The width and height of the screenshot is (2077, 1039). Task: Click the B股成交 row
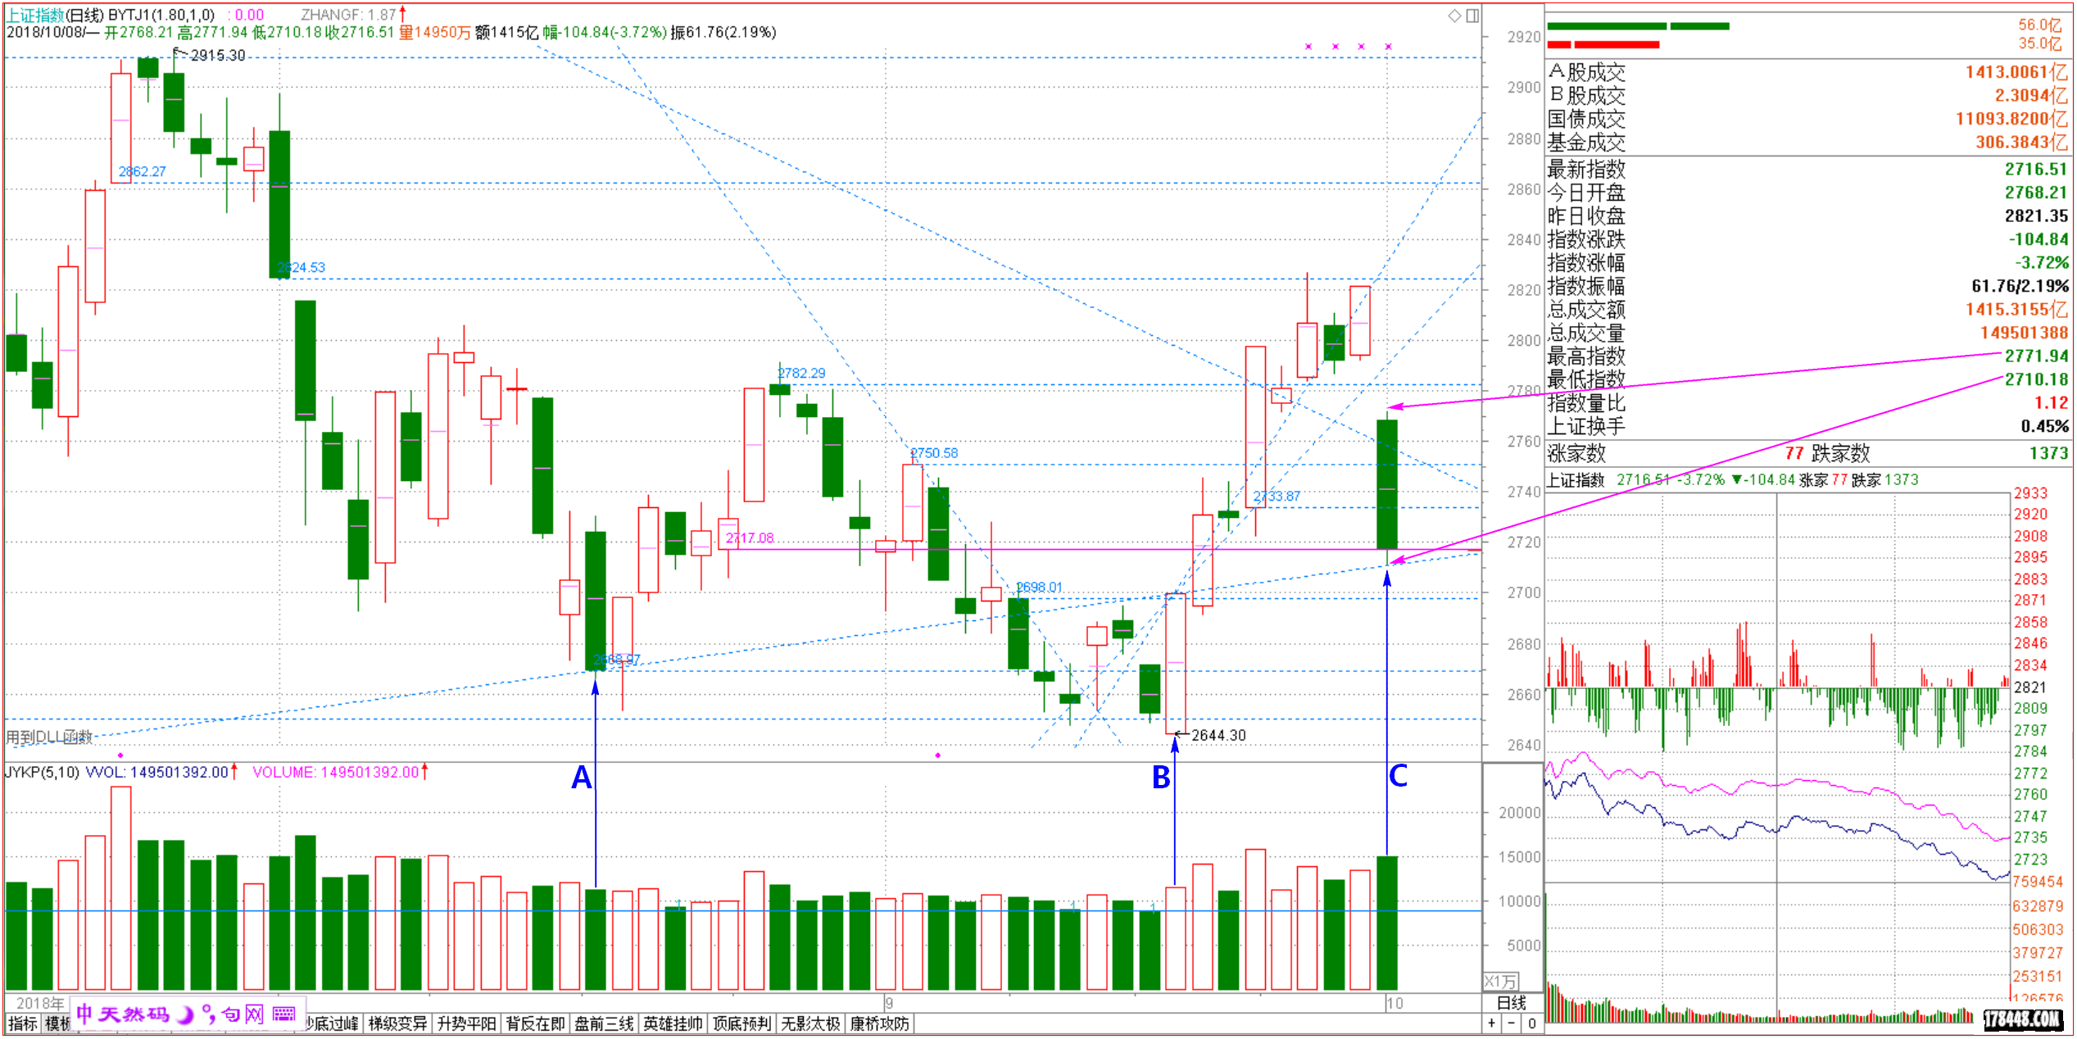[x=1807, y=95]
